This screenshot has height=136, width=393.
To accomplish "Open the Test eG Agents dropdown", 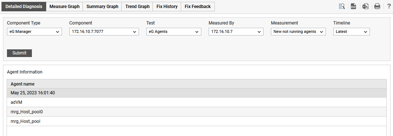I will 174,32.
